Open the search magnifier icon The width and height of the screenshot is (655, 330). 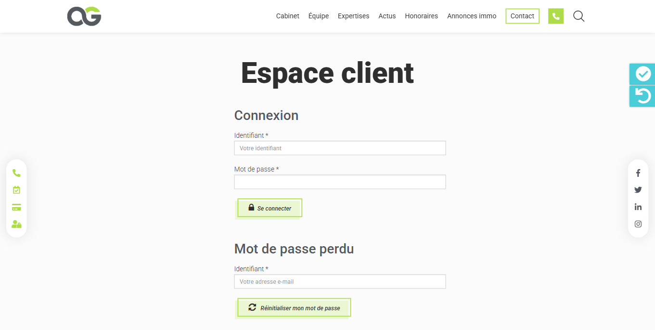pyautogui.click(x=578, y=16)
